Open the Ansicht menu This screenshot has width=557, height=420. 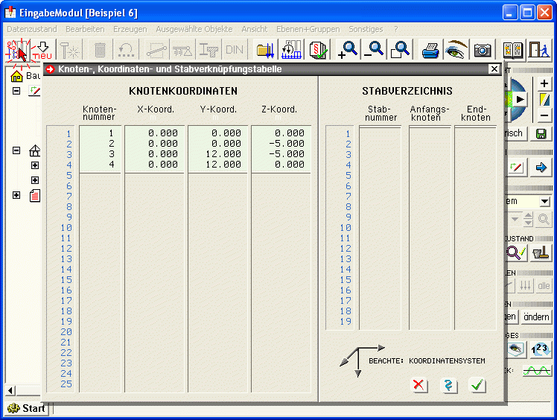(254, 29)
